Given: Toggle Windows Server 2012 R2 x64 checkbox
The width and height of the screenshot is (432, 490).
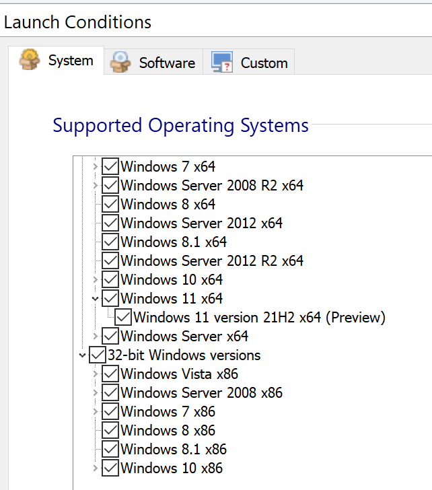Looking at the screenshot, I should coord(110,260).
